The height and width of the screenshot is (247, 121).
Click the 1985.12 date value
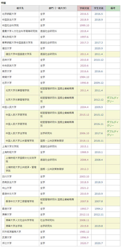click(84, 232)
